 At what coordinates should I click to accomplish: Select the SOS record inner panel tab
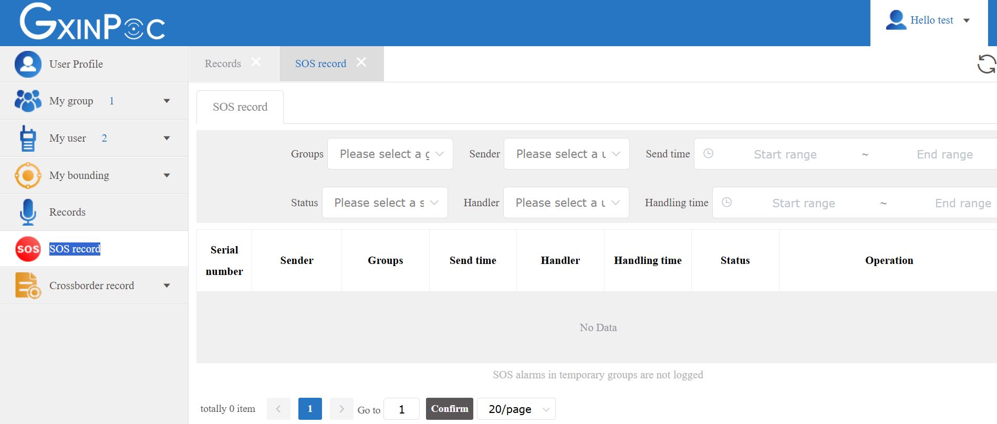pyautogui.click(x=240, y=107)
